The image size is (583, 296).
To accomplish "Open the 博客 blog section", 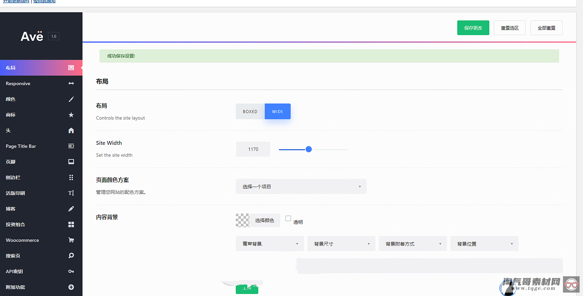I will tap(41, 209).
